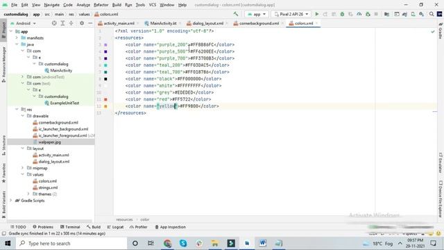Image resolution: width=444 pixels, height=250 pixels.
Task: Collapse the java folder
Action: click(17, 44)
